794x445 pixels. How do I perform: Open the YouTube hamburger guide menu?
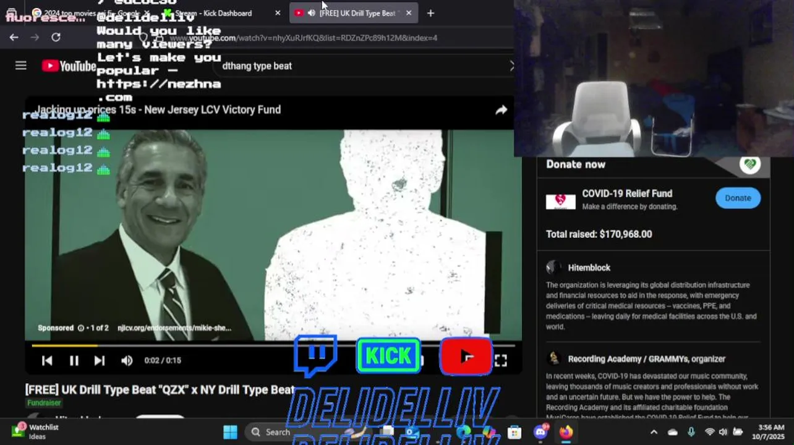click(x=21, y=66)
